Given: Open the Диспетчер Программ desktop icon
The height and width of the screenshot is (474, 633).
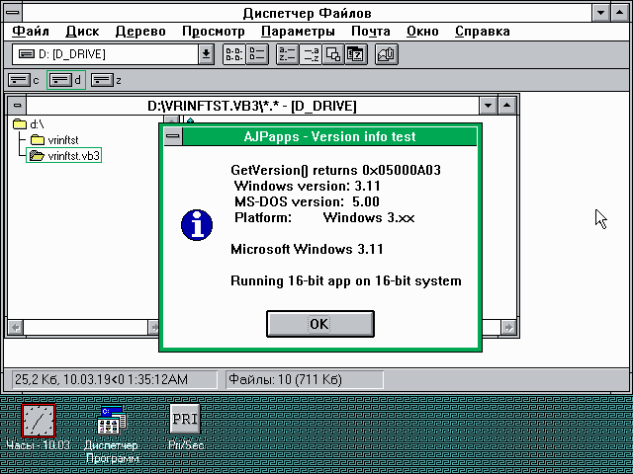Looking at the screenshot, I should (112, 421).
